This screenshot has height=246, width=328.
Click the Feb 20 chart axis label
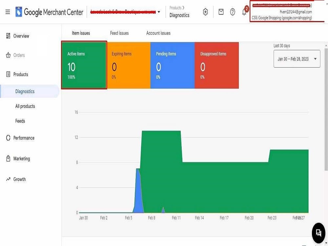[249, 218]
